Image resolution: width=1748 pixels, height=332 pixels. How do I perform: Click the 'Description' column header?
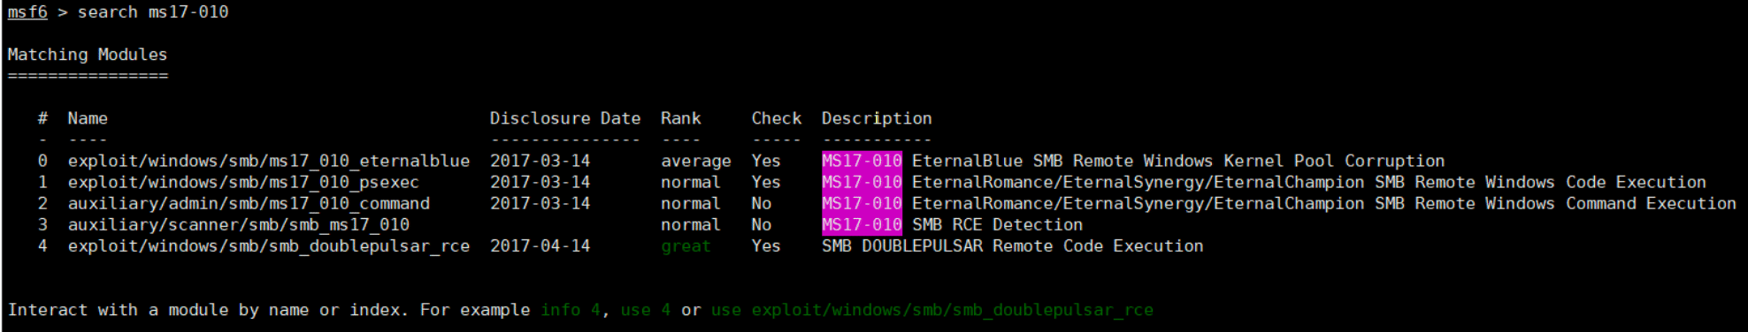[877, 118]
